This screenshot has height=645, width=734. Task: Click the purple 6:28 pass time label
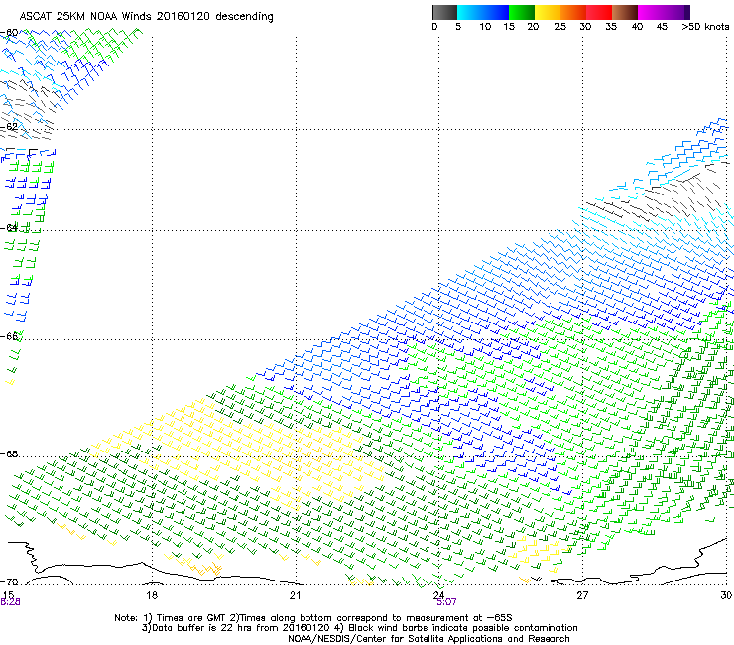(10, 602)
